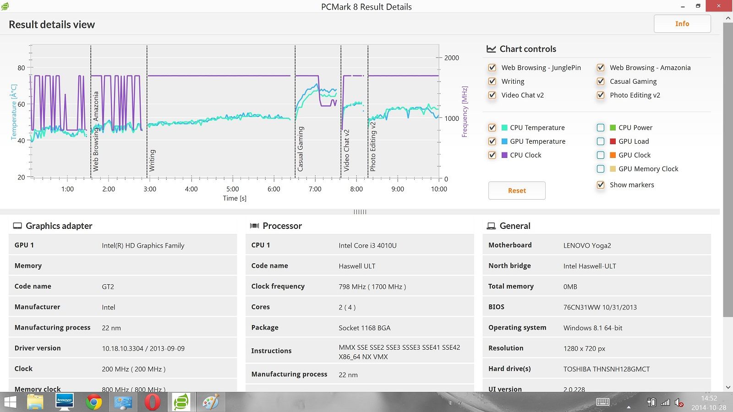
Task: Open the Control Panel taskbar icon
Action: [123, 402]
